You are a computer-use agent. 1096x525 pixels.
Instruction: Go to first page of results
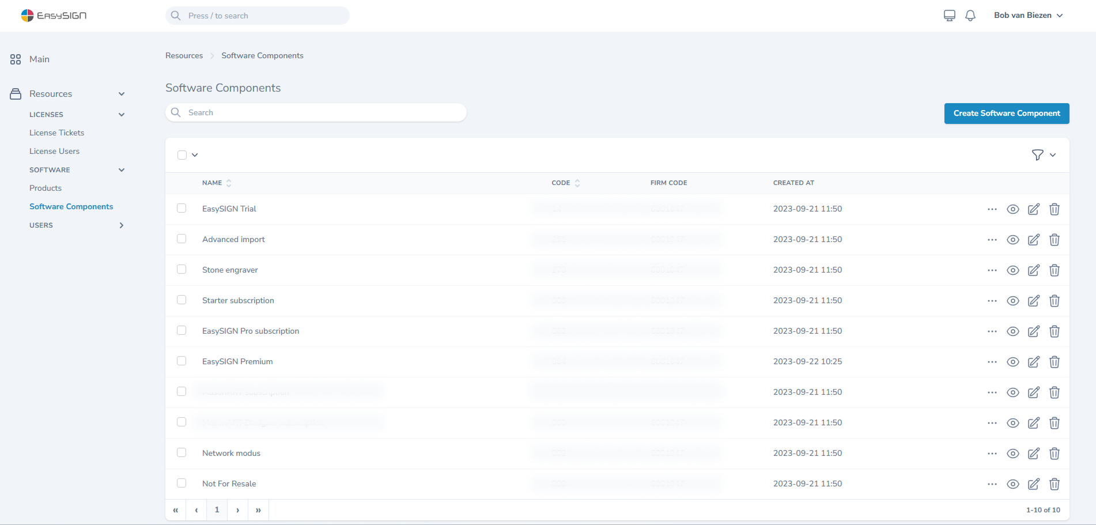176,510
